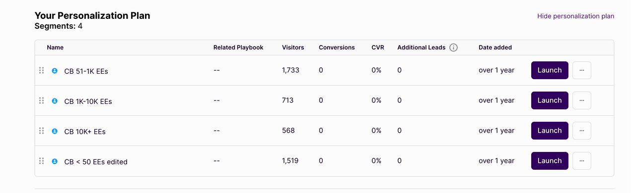This screenshot has height=193, width=631.
Task: Click the Conversions column header
Action: (x=337, y=48)
